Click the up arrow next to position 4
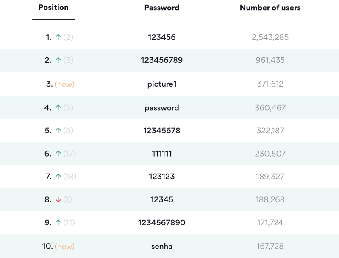 [58, 108]
